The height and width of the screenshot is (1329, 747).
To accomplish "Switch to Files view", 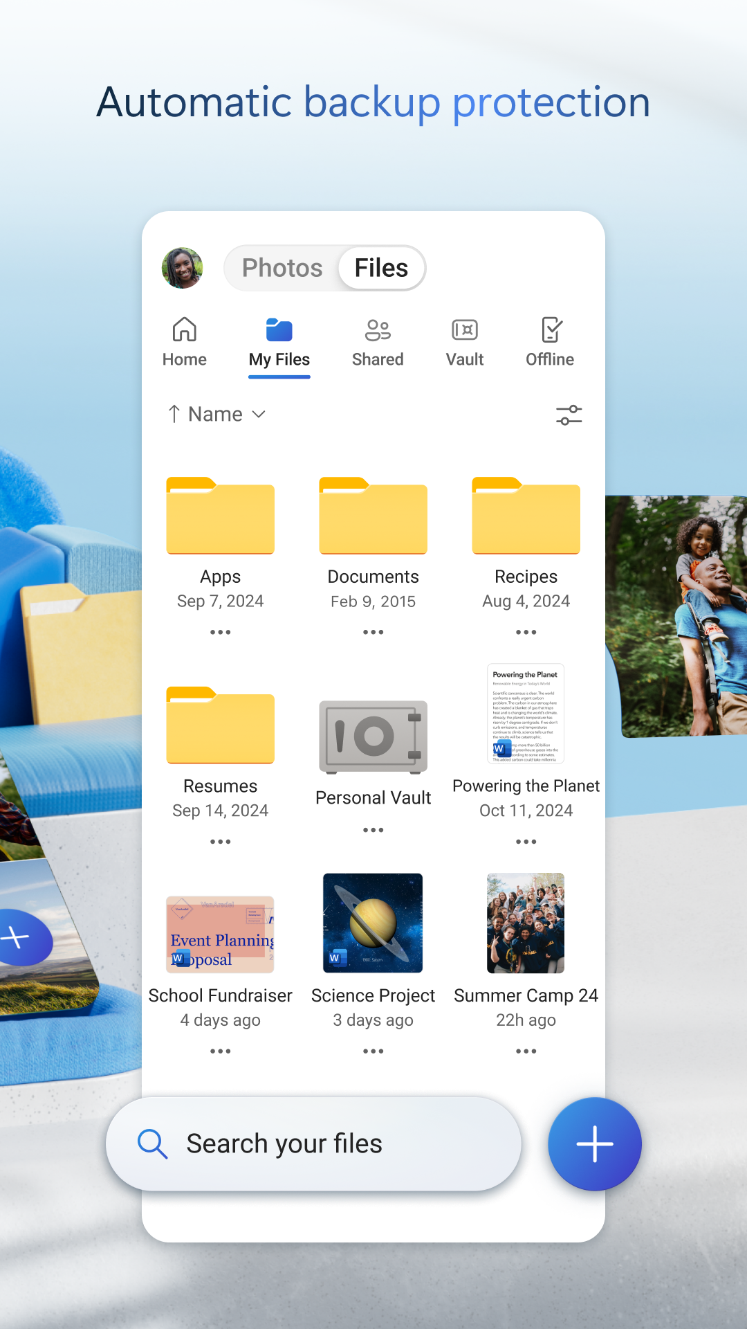I will pos(381,268).
